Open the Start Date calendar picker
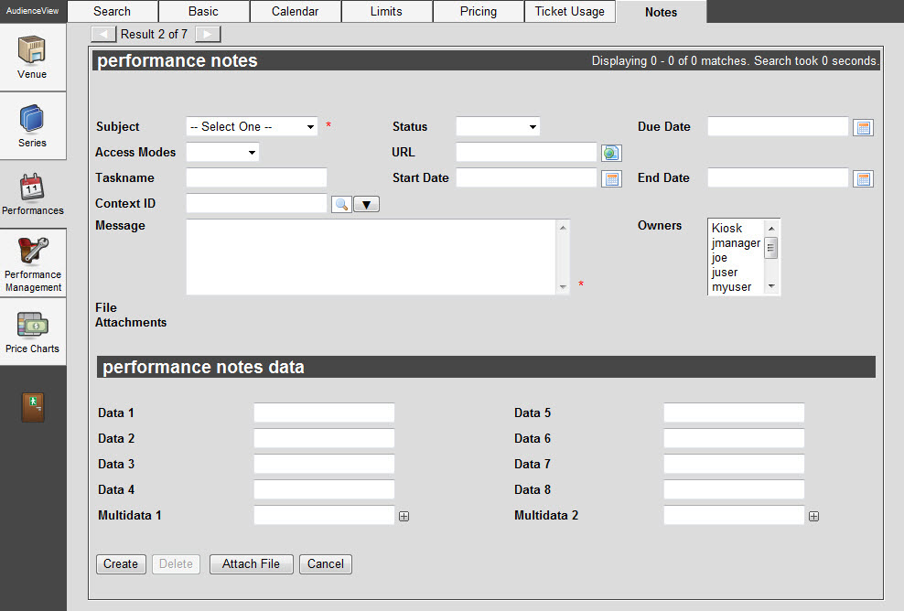This screenshot has width=904, height=611. point(611,178)
